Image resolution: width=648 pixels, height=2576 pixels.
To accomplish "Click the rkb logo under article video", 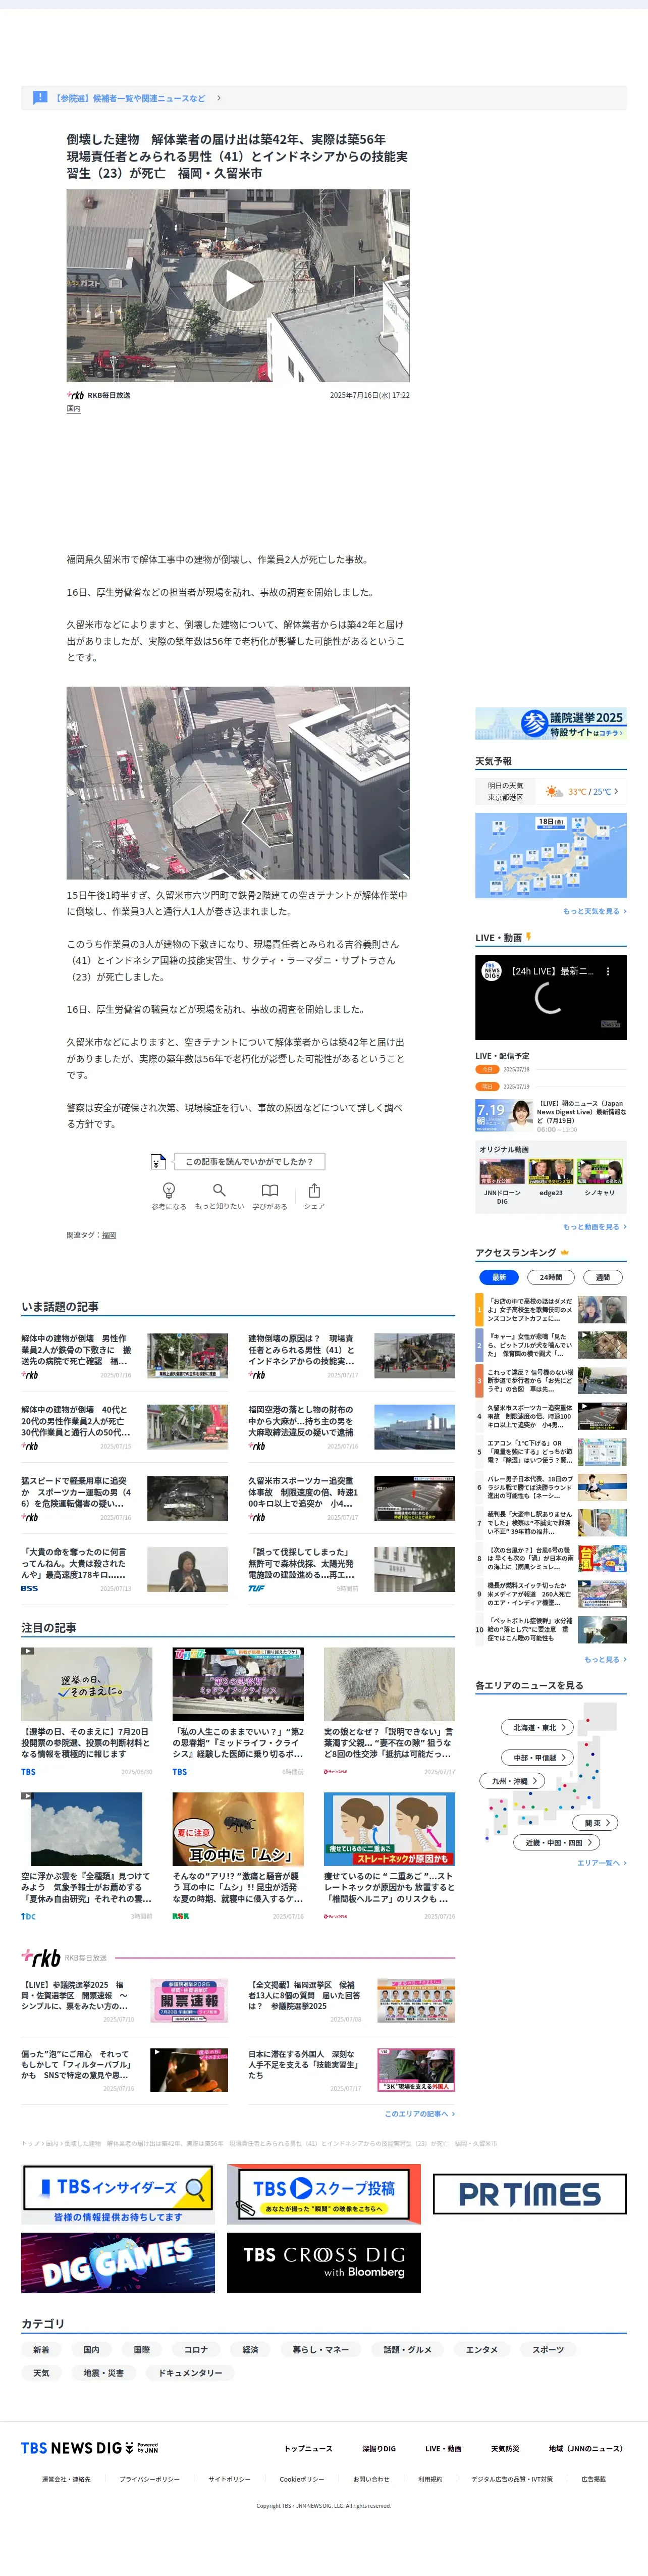I will point(75,395).
